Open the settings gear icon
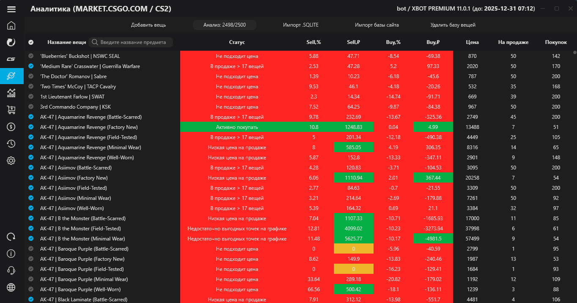 (11, 161)
